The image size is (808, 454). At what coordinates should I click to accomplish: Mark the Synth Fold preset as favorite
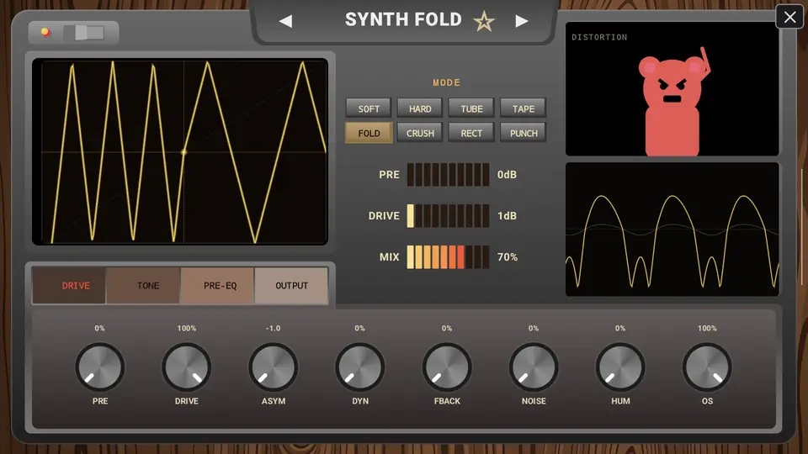pos(484,22)
